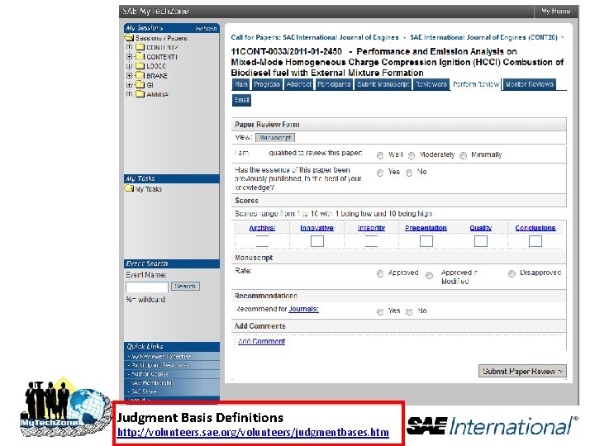Open SAE Membership quick link
The image size is (595, 446).
coord(153,383)
